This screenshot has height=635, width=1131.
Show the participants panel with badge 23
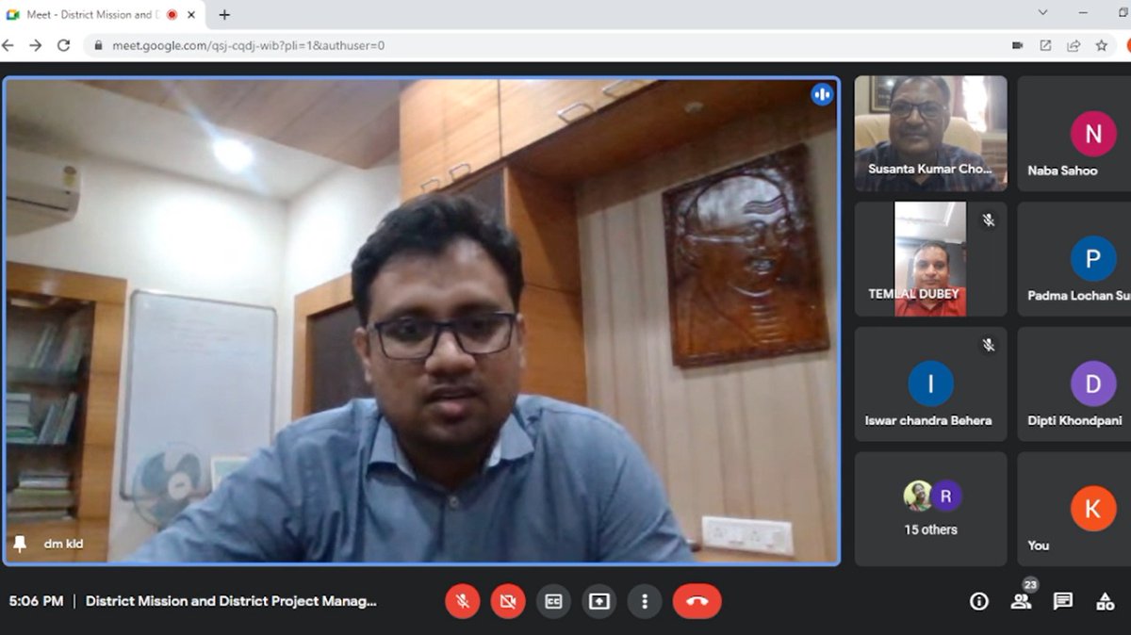click(1021, 601)
